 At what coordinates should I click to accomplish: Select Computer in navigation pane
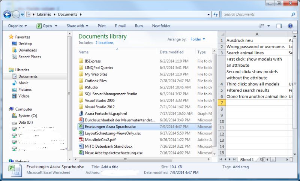[x=24, y=109]
